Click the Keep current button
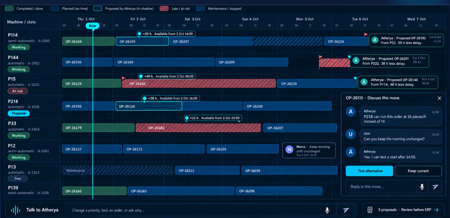This screenshot has height=218, width=450. (x=418, y=171)
